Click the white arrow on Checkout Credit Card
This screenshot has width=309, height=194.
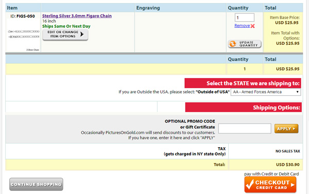[293, 185]
